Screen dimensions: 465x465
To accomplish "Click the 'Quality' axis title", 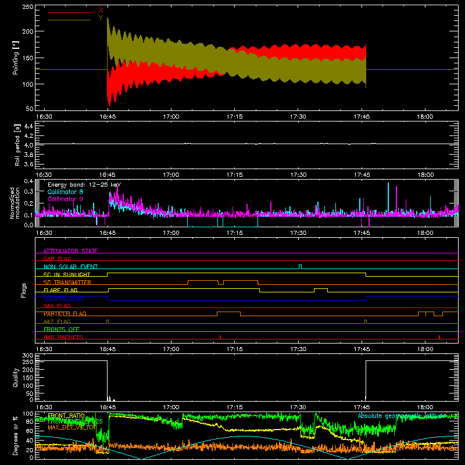I will (x=16, y=377).
